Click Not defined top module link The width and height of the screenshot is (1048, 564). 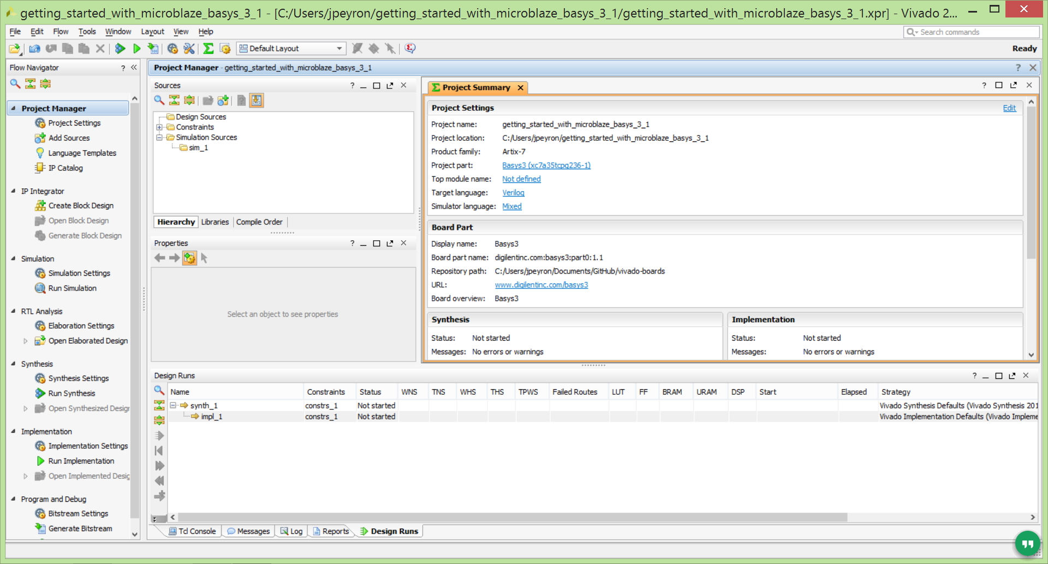pos(521,179)
